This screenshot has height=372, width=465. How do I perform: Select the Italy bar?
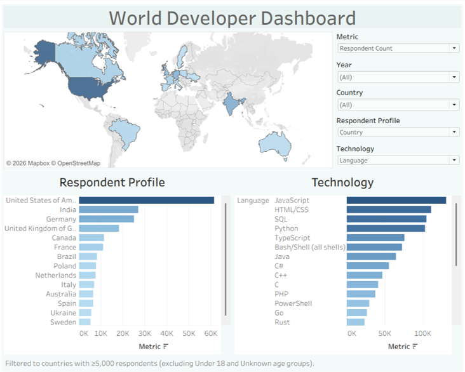point(86,285)
